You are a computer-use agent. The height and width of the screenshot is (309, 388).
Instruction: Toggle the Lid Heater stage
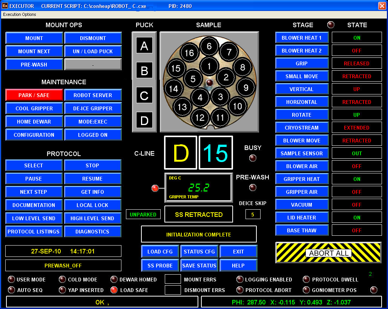(x=302, y=218)
